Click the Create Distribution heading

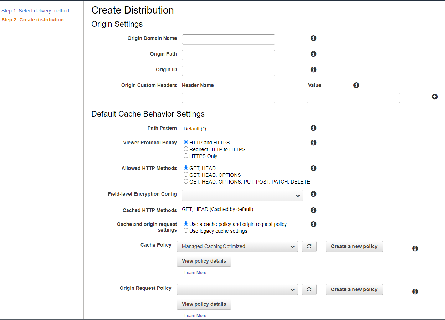coord(133,10)
